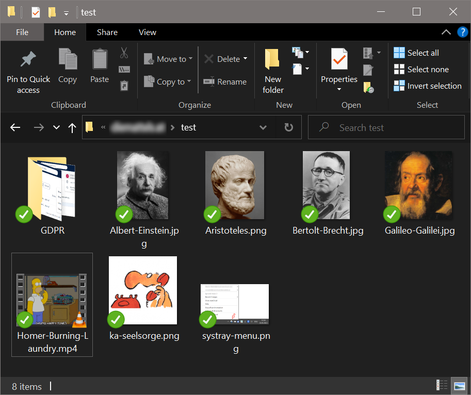Click the Copy icon in Clipboard group
This screenshot has width=471, height=395.
pos(68,60)
